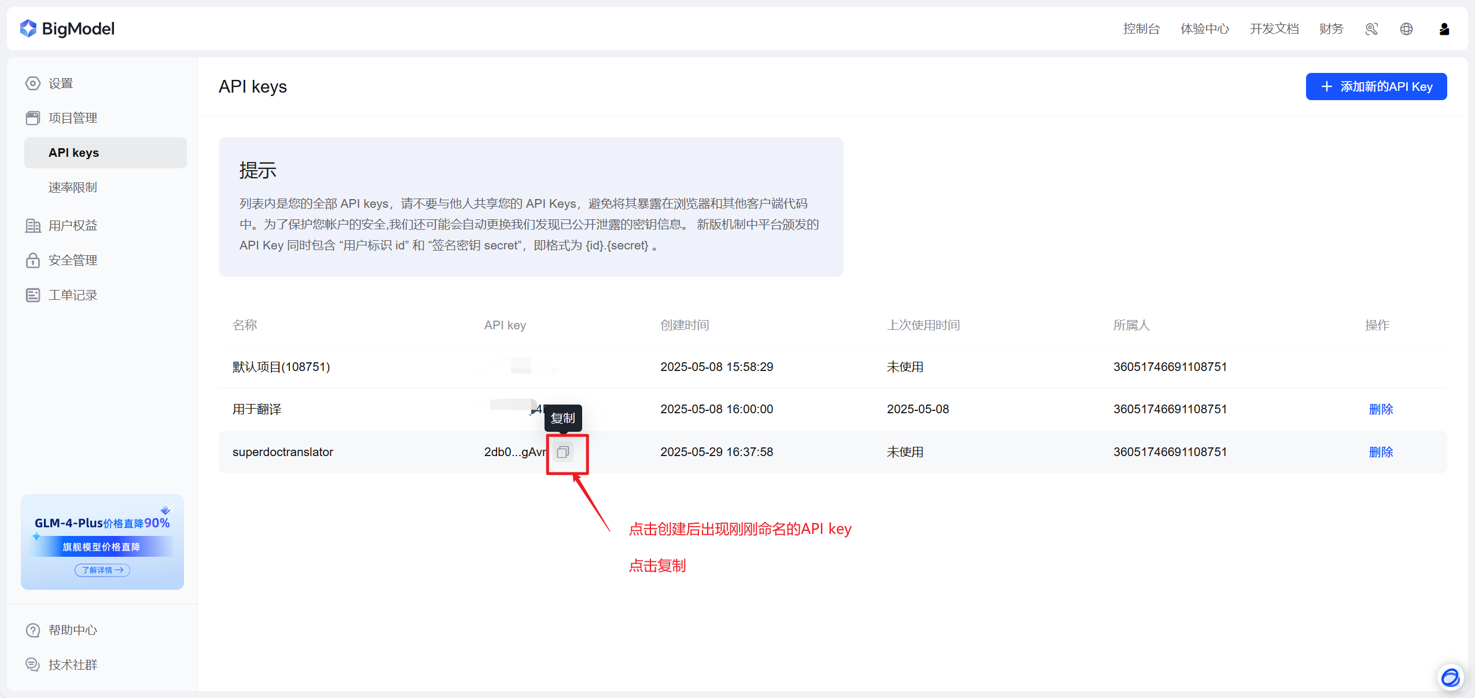Image resolution: width=1475 pixels, height=698 pixels.
Task: Delete the superdoctranslator API key
Action: click(1380, 452)
